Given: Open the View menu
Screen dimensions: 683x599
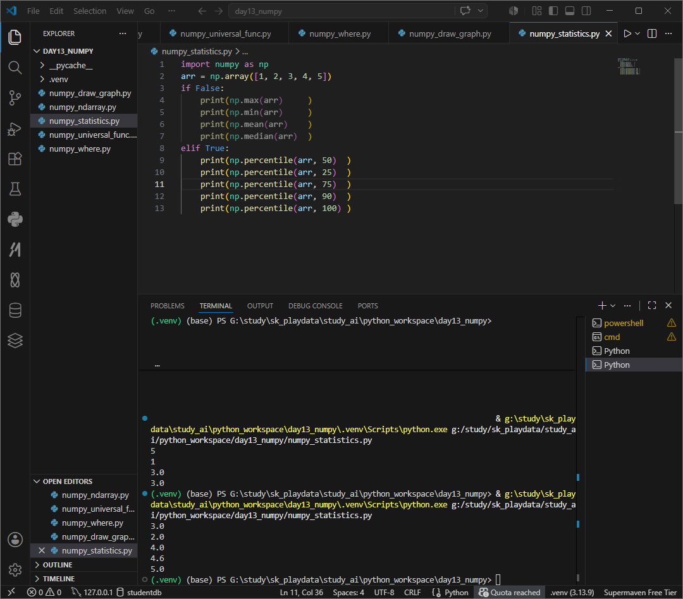Looking at the screenshot, I should 125,11.
